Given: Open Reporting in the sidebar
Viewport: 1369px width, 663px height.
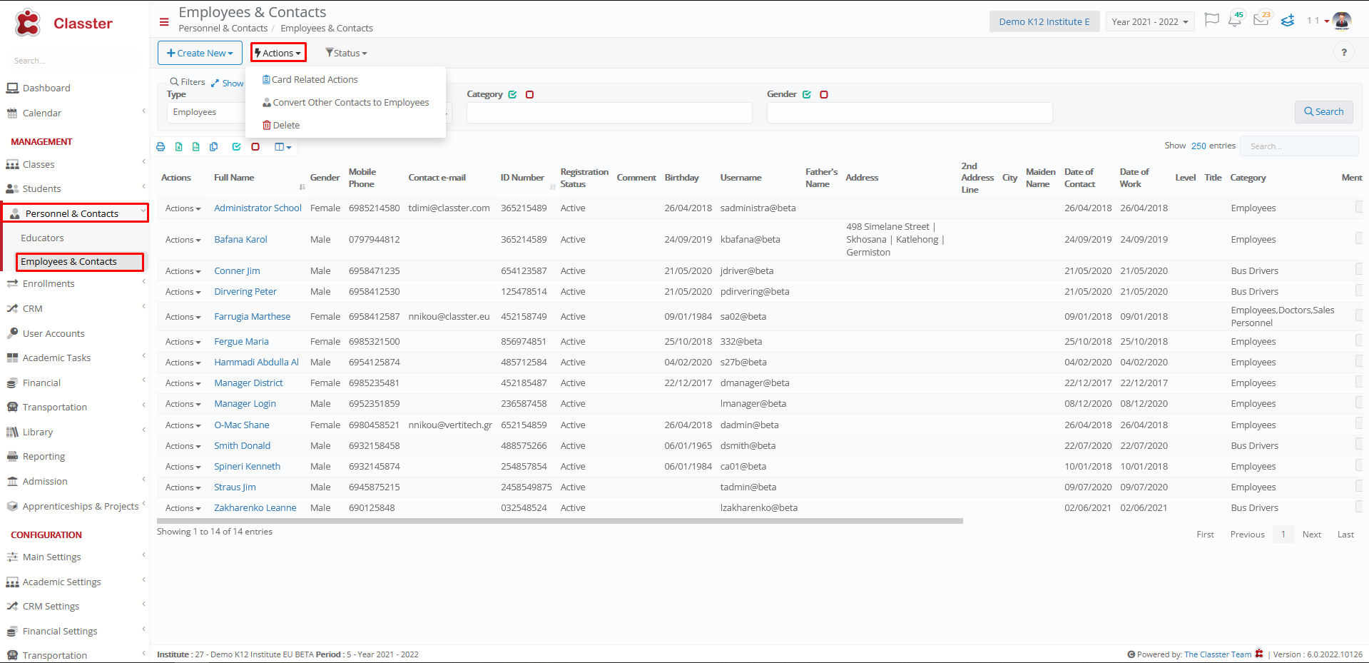Looking at the screenshot, I should [x=44, y=456].
